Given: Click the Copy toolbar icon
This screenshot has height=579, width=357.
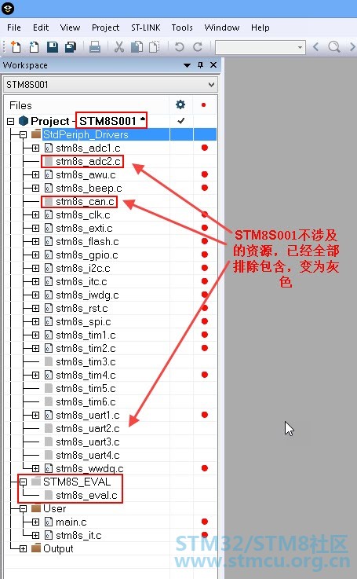Looking at the screenshot, I should coord(137,47).
